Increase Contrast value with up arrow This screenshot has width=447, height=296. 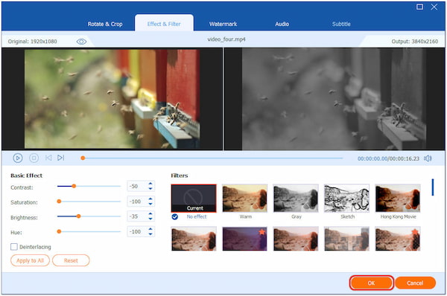(150, 184)
